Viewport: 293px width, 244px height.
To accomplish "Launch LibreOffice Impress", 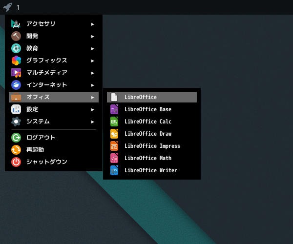I will click(152, 146).
